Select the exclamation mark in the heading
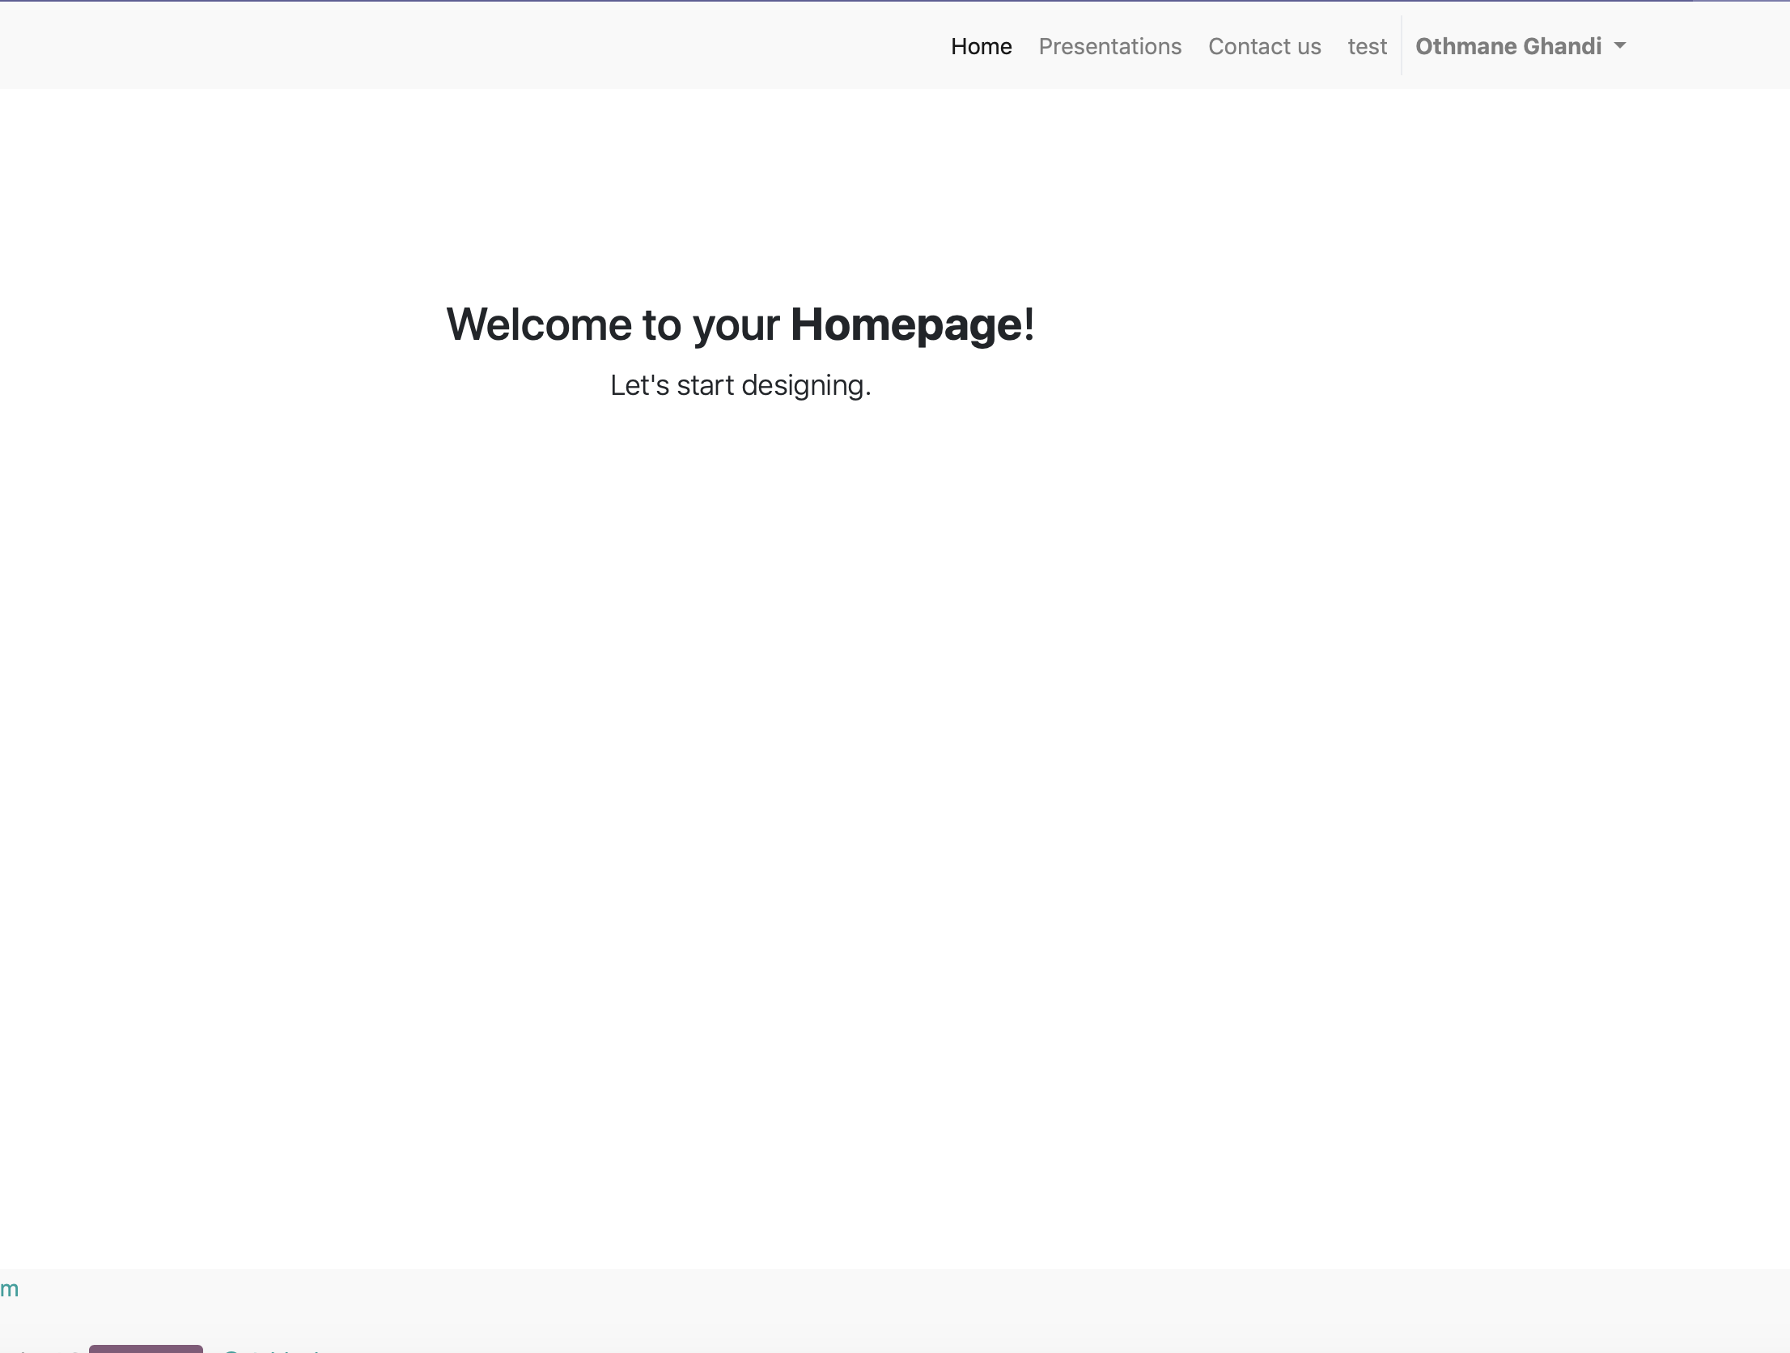The width and height of the screenshot is (1790, 1353). (x=1028, y=324)
